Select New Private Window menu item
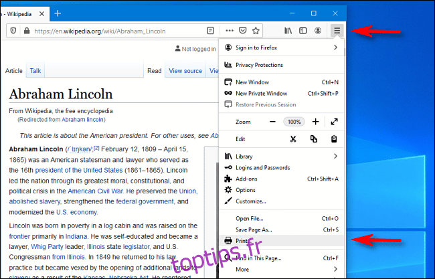 [x=281, y=94]
